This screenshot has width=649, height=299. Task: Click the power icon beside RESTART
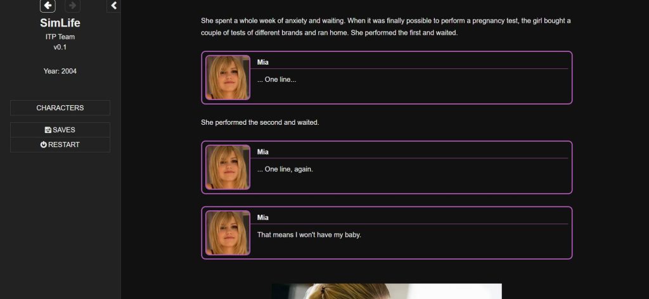pos(44,144)
